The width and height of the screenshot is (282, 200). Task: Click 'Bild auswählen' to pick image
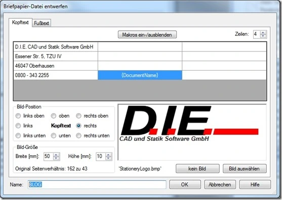[x=245, y=169]
